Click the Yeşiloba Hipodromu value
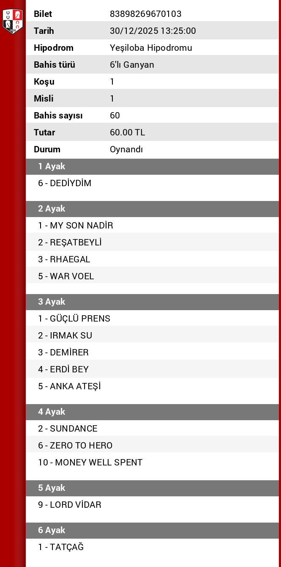The height and width of the screenshot is (567, 281). click(x=151, y=48)
